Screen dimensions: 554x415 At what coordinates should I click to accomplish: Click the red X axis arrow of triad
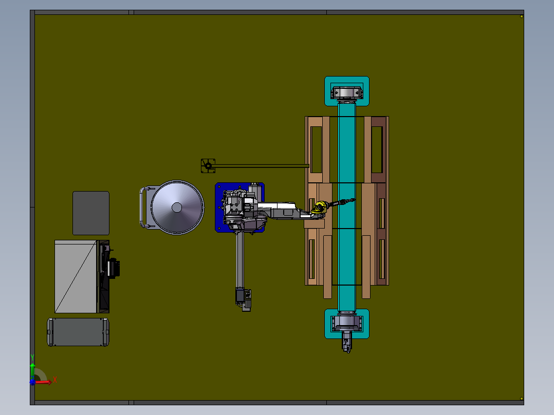click(43, 382)
